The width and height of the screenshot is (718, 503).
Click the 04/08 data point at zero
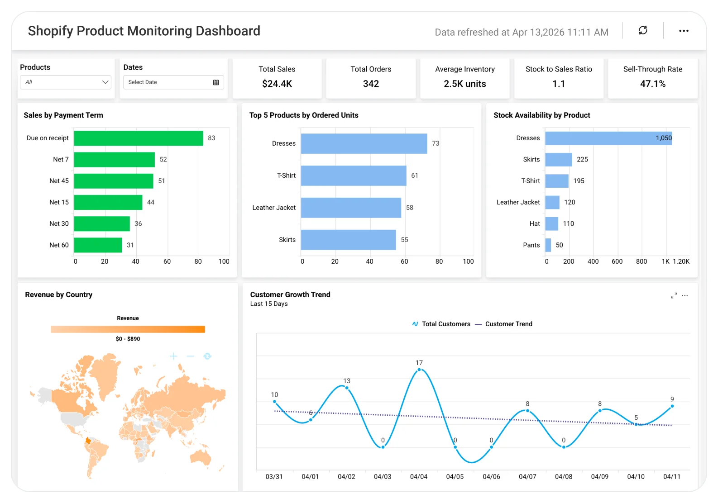tap(564, 447)
